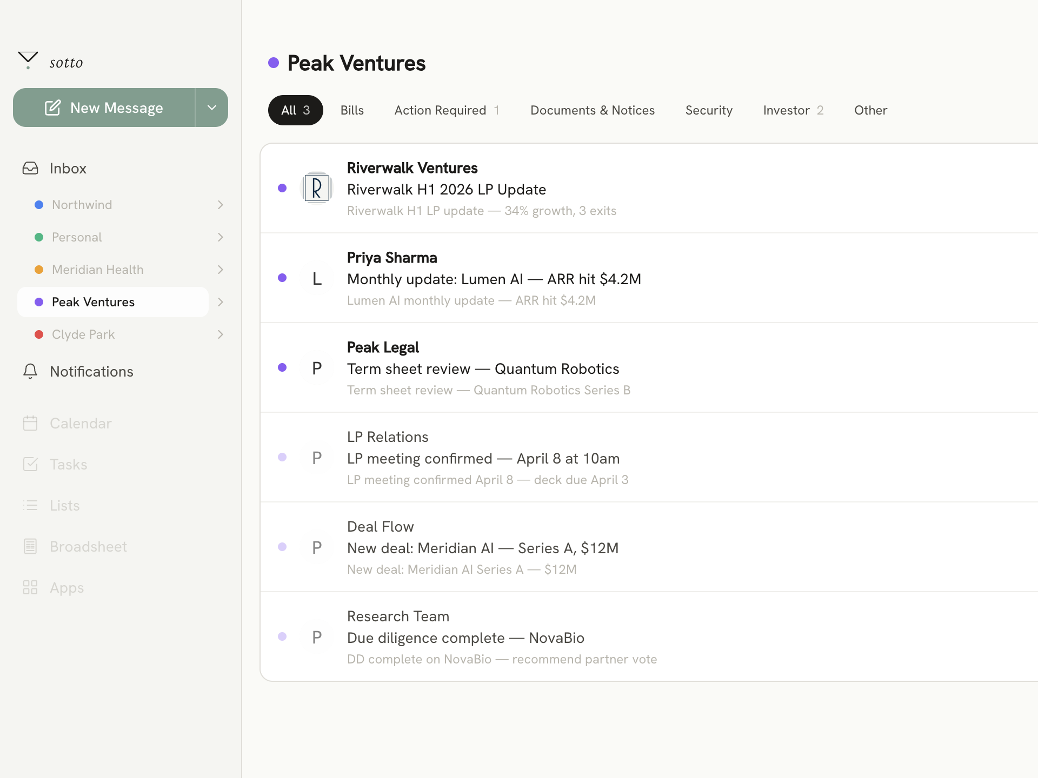The height and width of the screenshot is (778, 1038).
Task: Open the Lists icon in sidebar
Action: click(x=30, y=505)
